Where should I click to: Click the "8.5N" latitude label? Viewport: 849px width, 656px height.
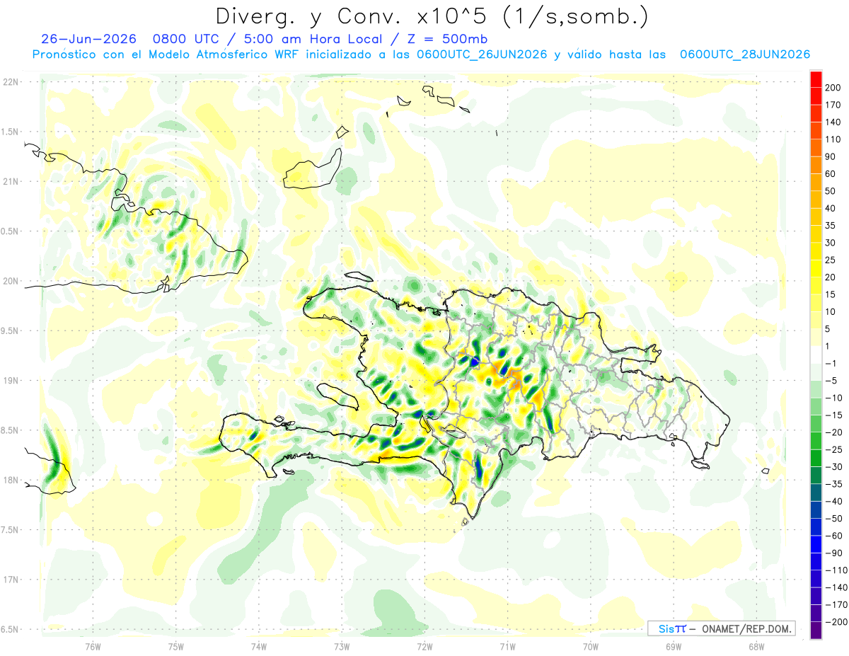click(x=11, y=430)
